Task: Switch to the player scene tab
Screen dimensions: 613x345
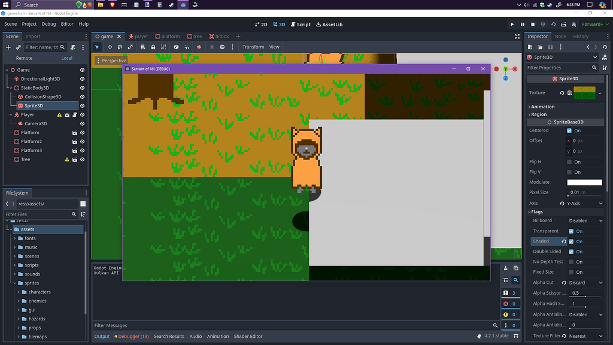Action: [138, 36]
